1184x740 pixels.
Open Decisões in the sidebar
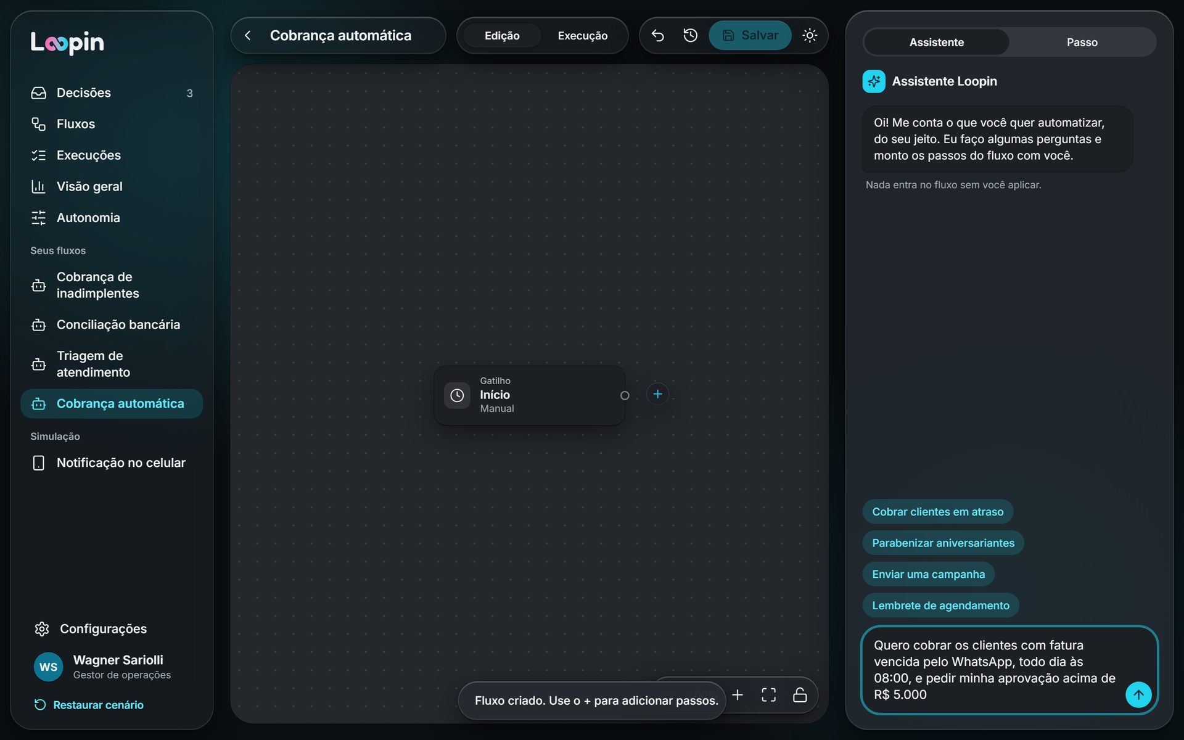pyautogui.click(x=112, y=93)
